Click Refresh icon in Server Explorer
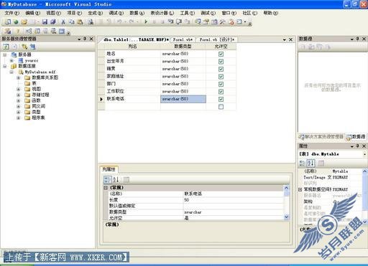This screenshot has height=266, width=368. point(6,47)
